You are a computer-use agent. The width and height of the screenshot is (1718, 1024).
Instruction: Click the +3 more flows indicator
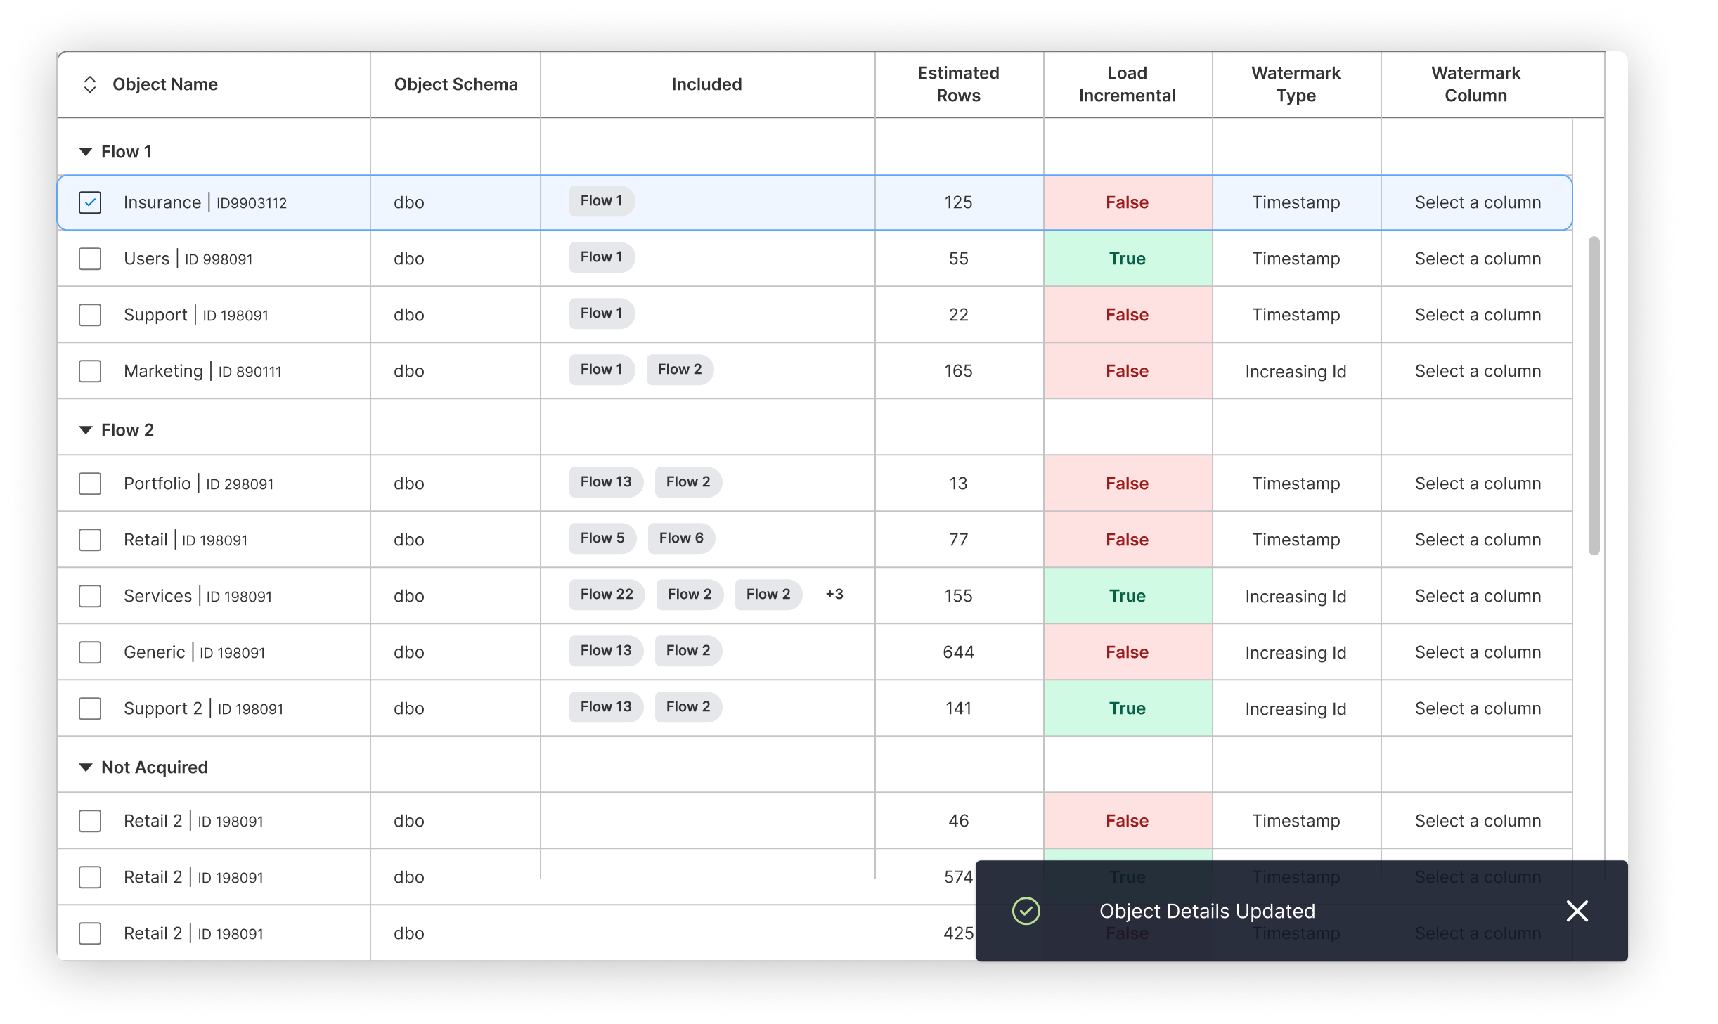pos(834,595)
